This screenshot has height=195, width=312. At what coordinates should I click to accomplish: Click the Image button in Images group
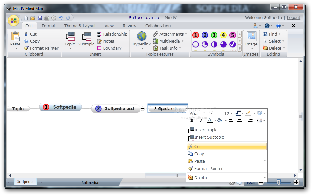tap(251, 39)
